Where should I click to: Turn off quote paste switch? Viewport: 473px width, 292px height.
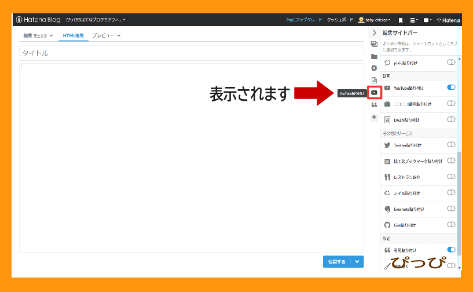point(451,250)
